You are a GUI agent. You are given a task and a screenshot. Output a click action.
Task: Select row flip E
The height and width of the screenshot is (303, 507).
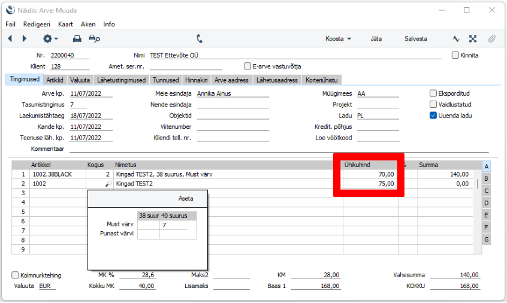click(x=486, y=215)
